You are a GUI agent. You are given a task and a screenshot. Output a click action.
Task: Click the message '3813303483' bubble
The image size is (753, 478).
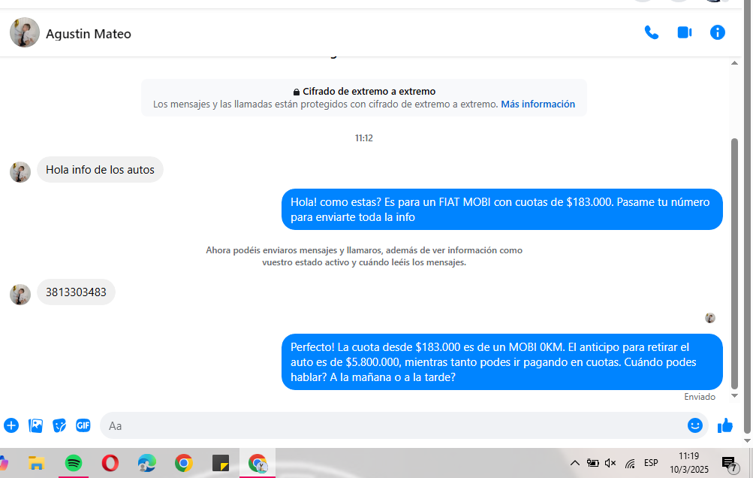(x=76, y=292)
